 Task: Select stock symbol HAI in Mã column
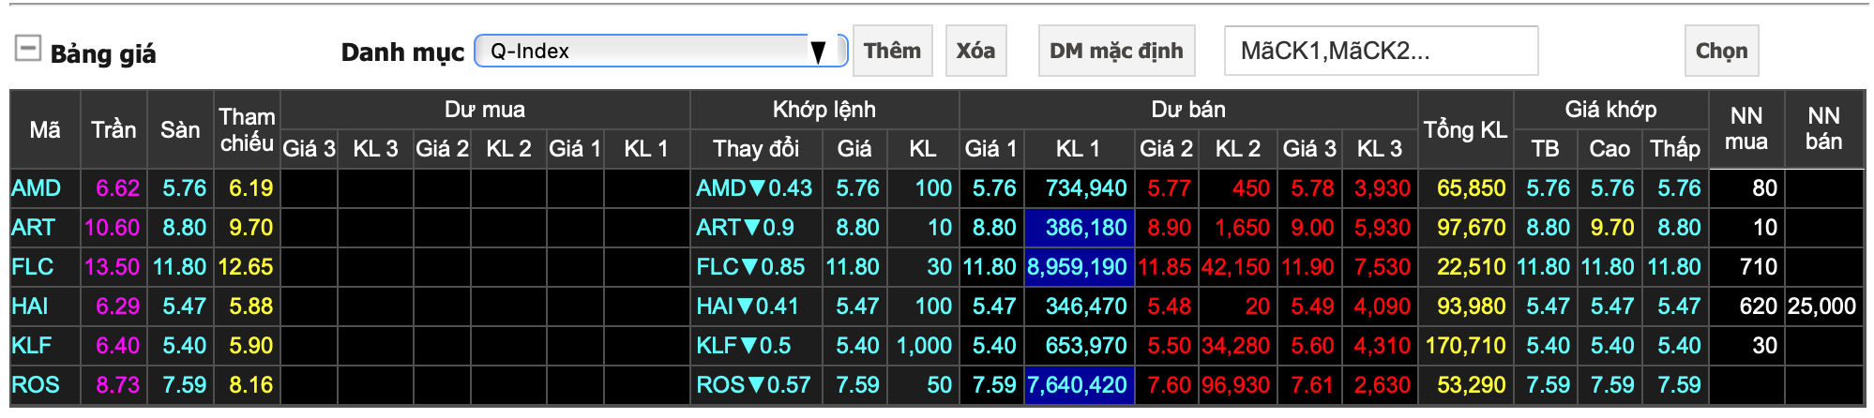30,306
